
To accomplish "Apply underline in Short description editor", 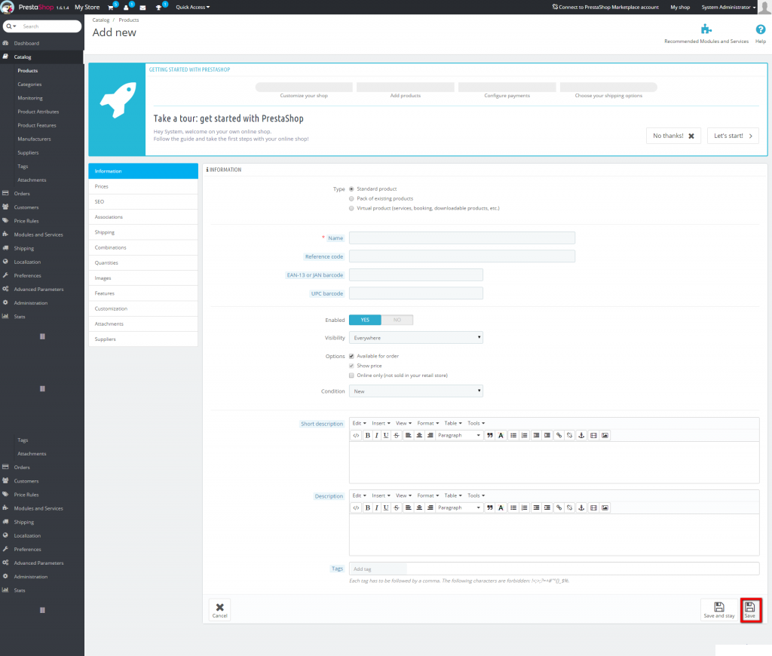I will pyautogui.click(x=386, y=435).
